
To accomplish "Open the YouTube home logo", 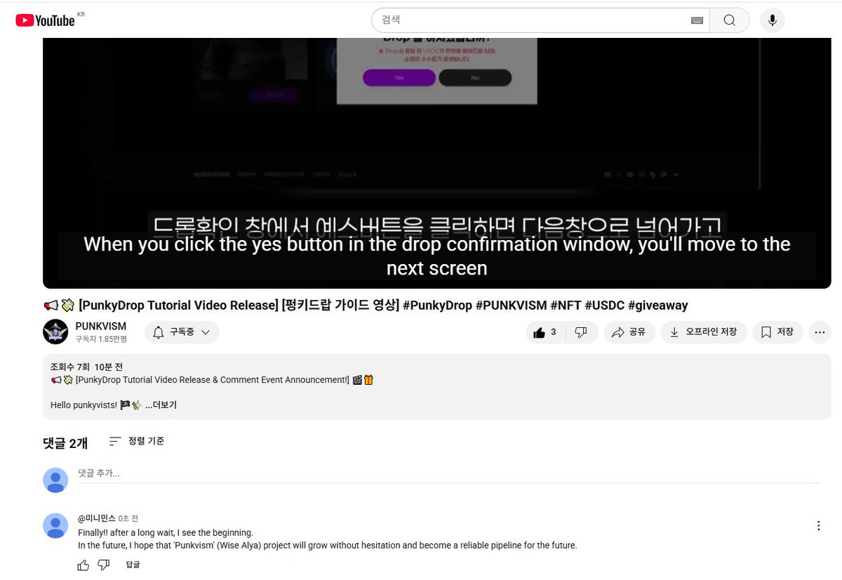I will [x=45, y=20].
